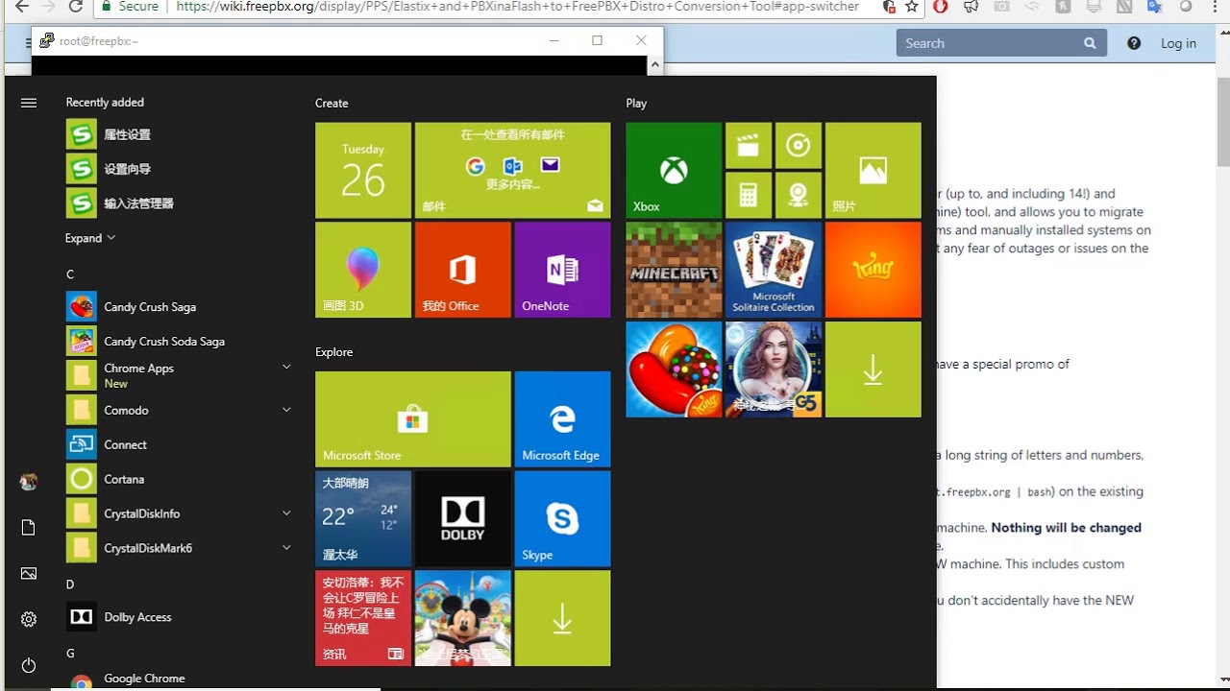
Task: Open the wiki help question mark icon
Action: (1134, 43)
